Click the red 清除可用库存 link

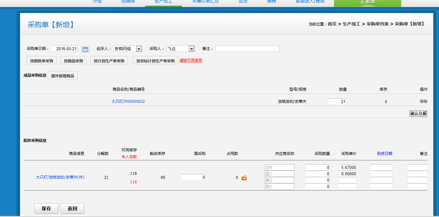point(191,60)
